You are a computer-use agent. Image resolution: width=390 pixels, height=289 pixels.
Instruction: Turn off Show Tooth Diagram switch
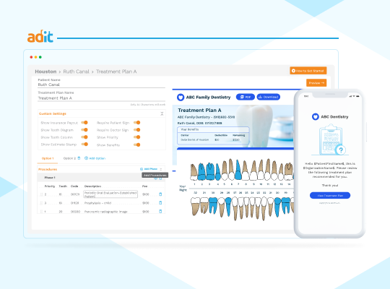coord(84,130)
